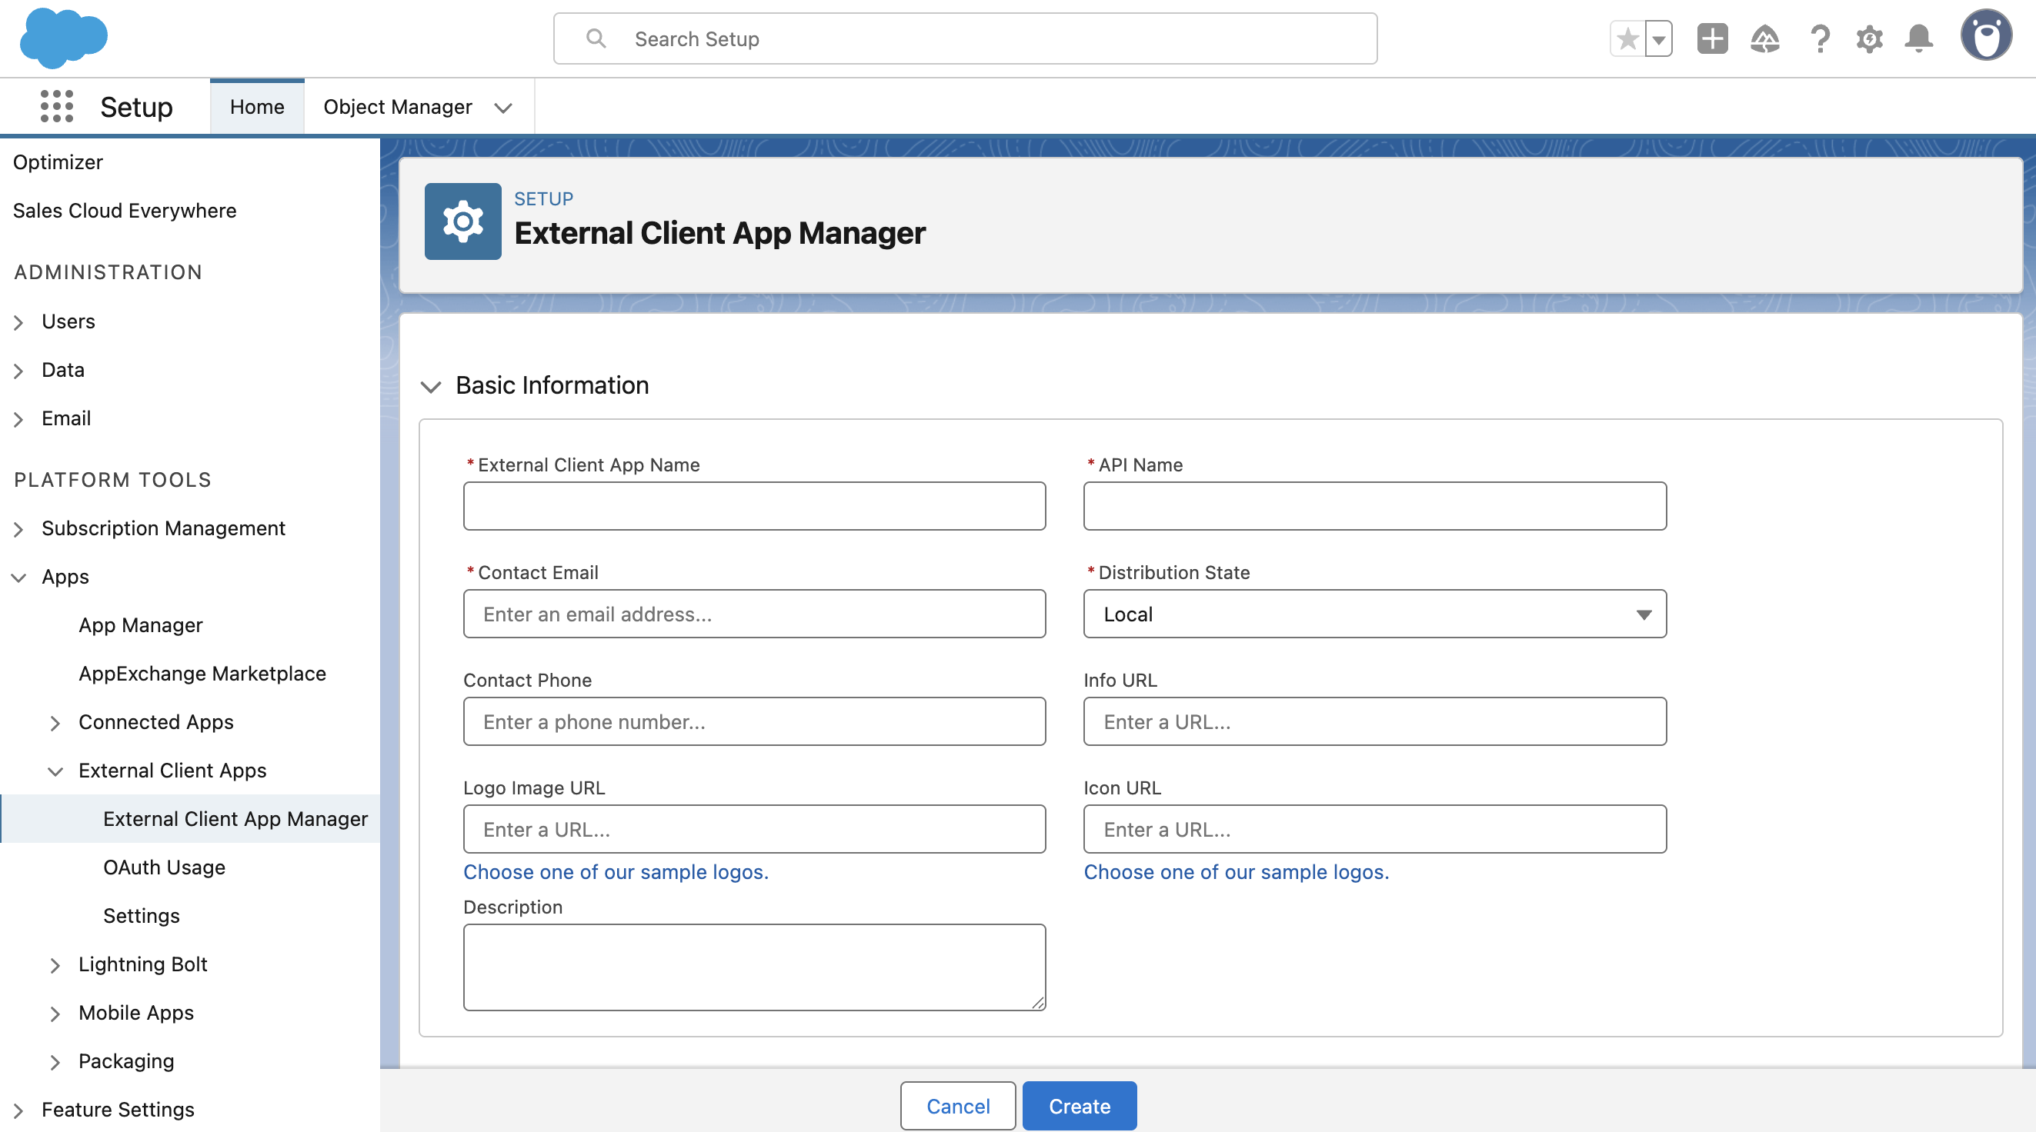The width and height of the screenshot is (2036, 1132).
Task: Open the Distribution State dropdown
Action: (x=1374, y=614)
